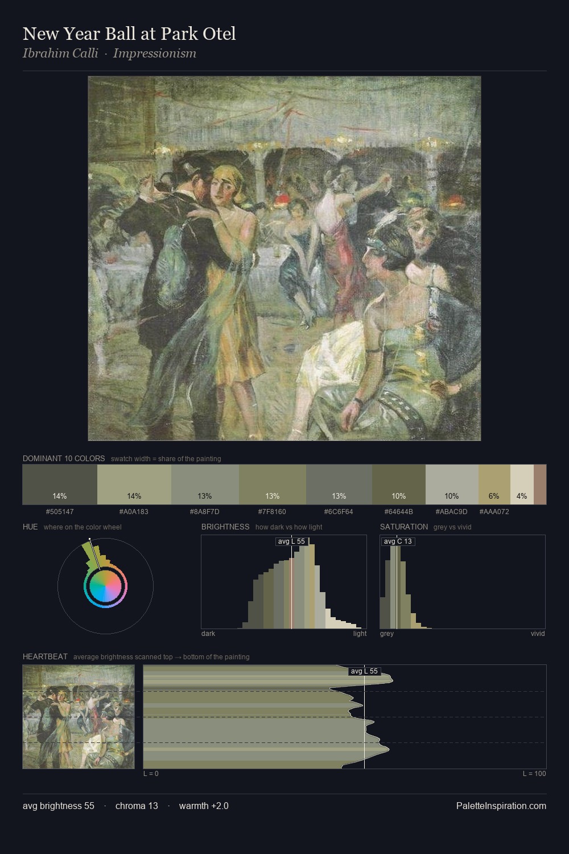Pick the light grey #ABAC9D swatch
The width and height of the screenshot is (569, 854).
[452, 485]
